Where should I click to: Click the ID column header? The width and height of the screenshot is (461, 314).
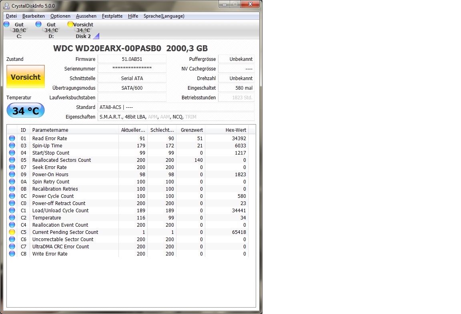(x=24, y=130)
